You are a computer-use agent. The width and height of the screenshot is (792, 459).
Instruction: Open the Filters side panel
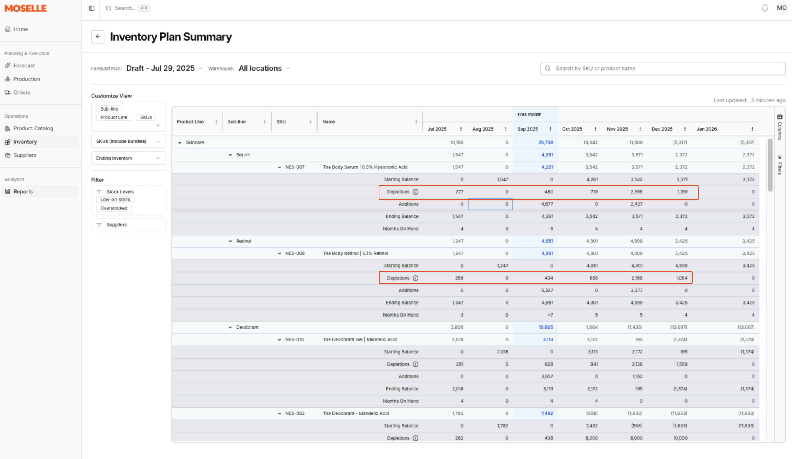pos(780,165)
